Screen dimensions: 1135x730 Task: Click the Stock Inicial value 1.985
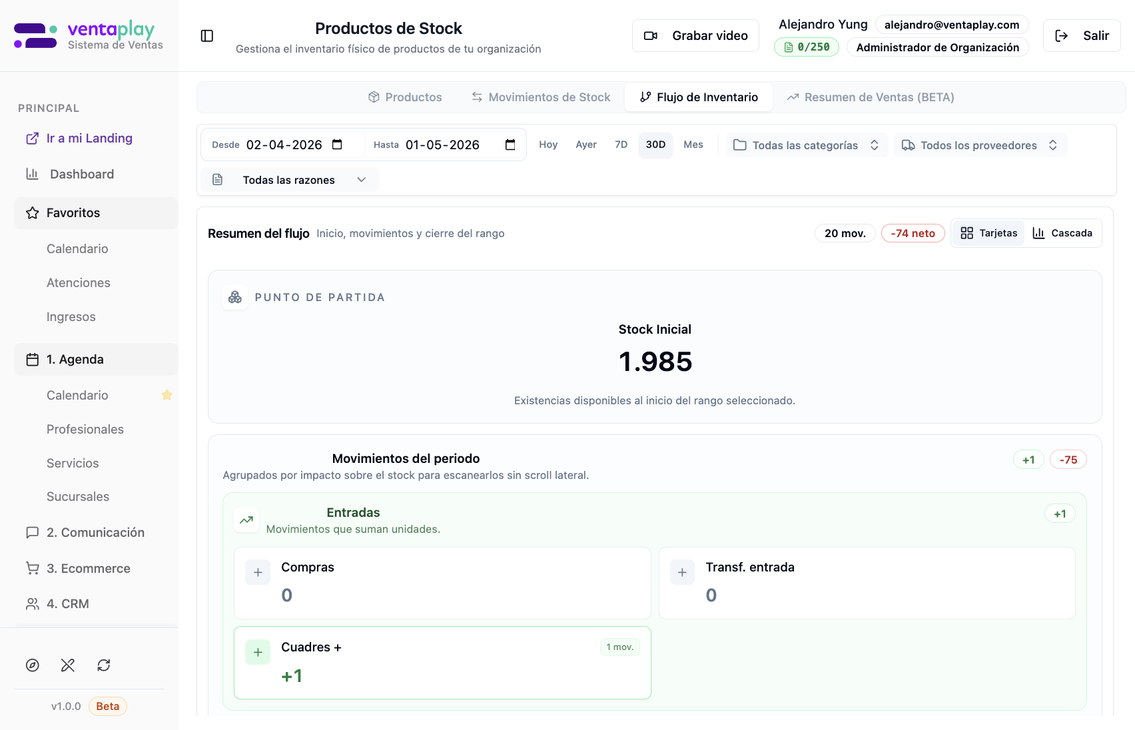coord(655,362)
